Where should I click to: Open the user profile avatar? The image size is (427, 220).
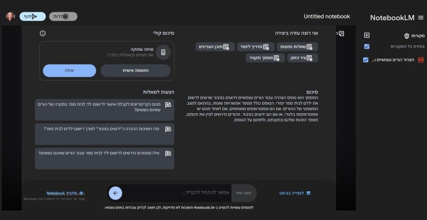pos(10,16)
